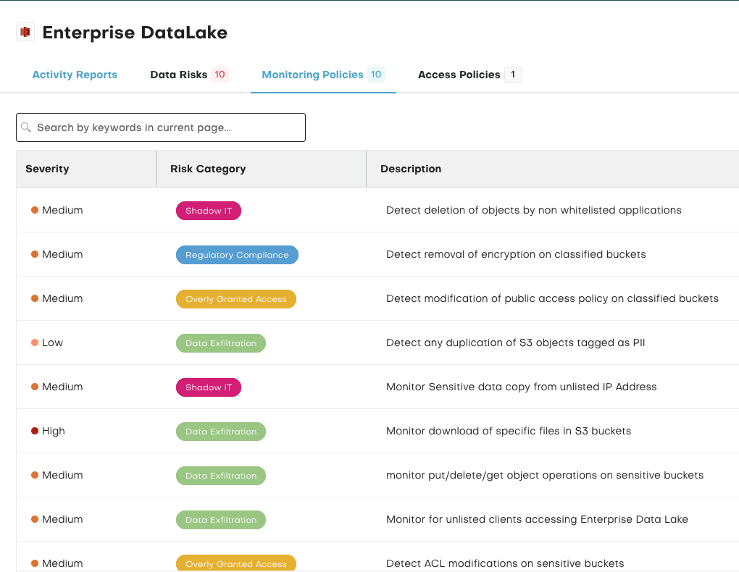Image resolution: width=739 pixels, height=572 pixels.
Task: Select the unlisted clients accessing Data Lake row
Action: 537,520
